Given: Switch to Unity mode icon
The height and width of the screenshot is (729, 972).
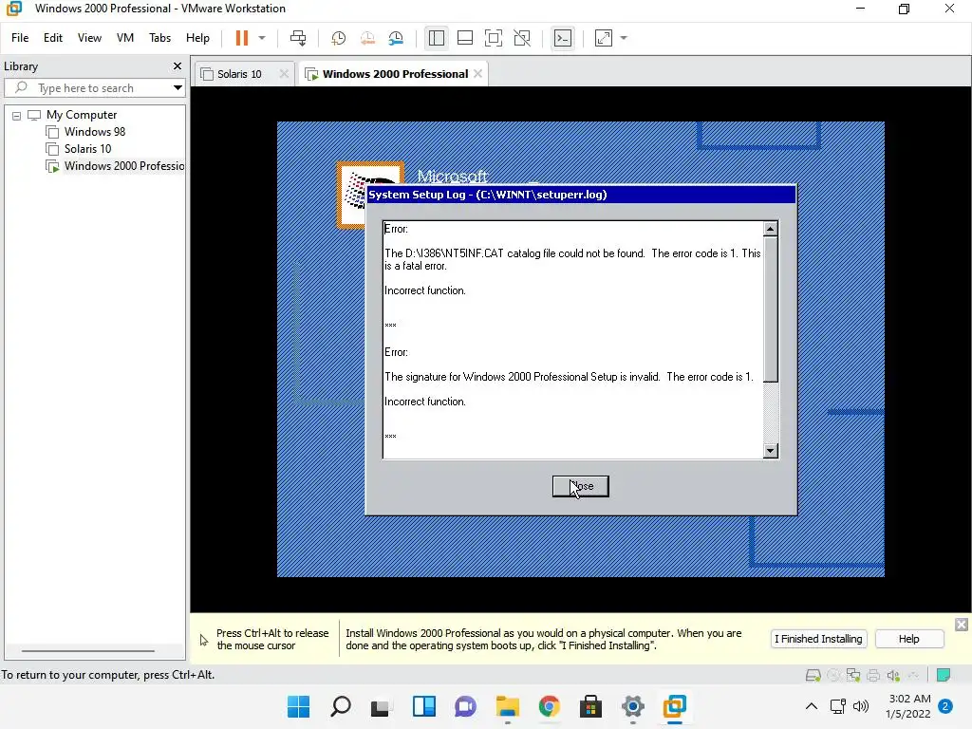Looking at the screenshot, I should (x=523, y=38).
